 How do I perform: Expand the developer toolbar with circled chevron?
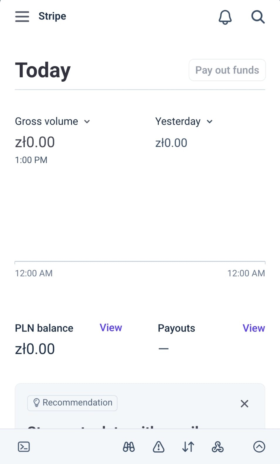(259, 447)
